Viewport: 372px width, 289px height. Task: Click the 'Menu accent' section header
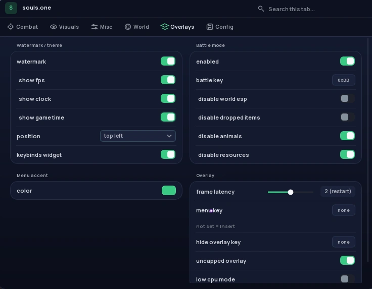pyautogui.click(x=32, y=176)
